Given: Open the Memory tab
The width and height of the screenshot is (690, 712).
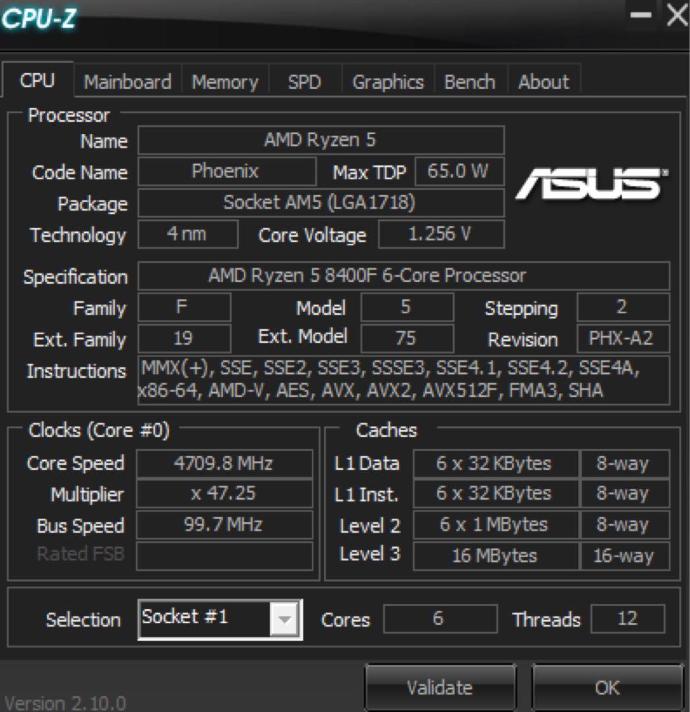Looking at the screenshot, I should (x=225, y=82).
